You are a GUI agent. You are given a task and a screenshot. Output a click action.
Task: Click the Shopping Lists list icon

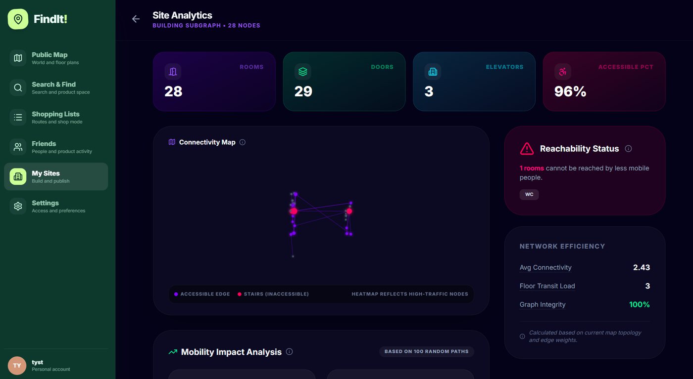point(18,117)
